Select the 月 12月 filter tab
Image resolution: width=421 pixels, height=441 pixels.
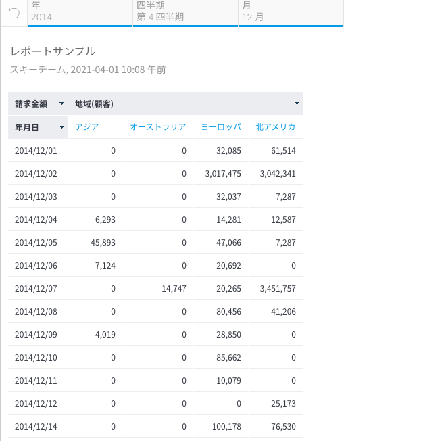point(291,12)
